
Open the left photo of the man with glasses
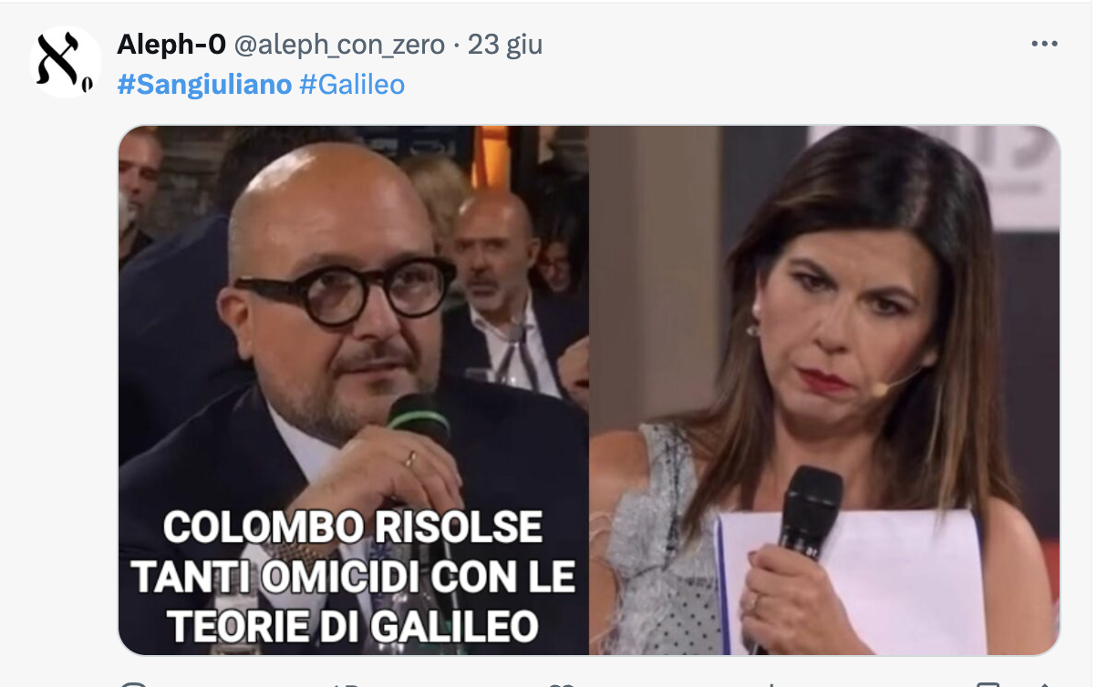pyautogui.click(x=354, y=390)
